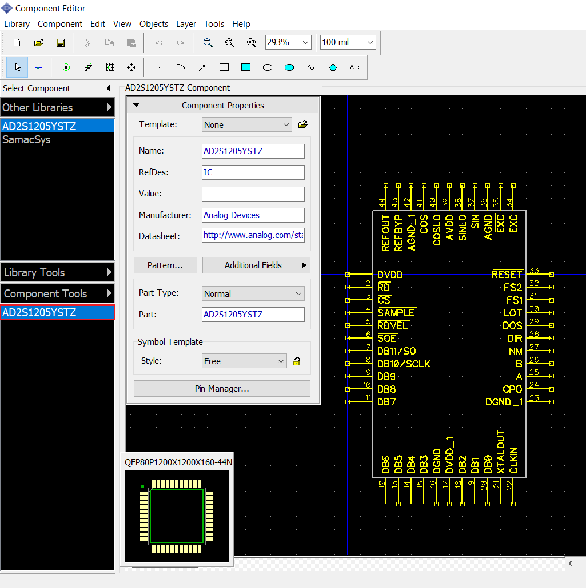
Task: Click the Pattern... button
Action: (165, 265)
